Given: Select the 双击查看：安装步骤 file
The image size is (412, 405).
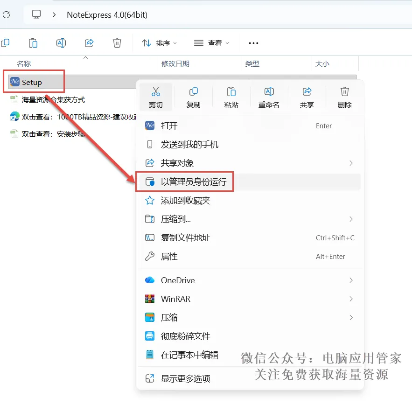Looking at the screenshot, I should coord(53,134).
